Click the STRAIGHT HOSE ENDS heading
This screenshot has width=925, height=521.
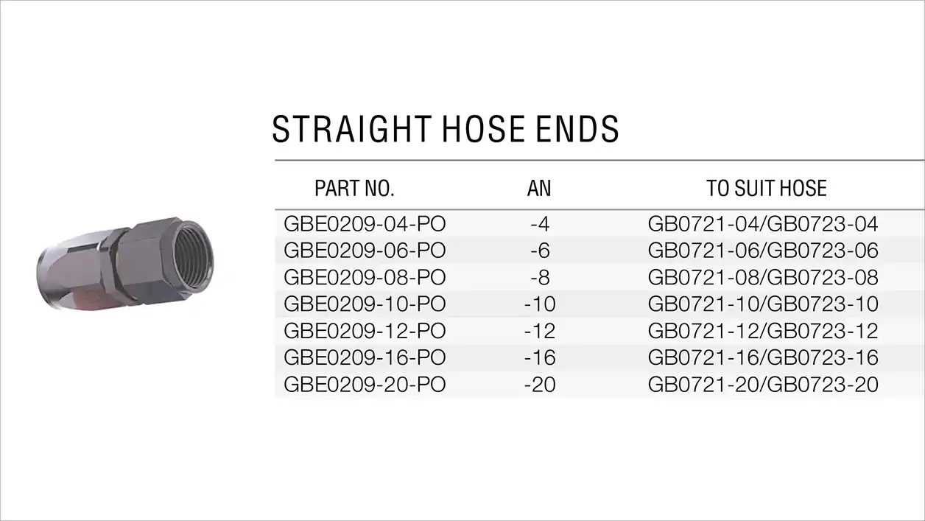pos(446,129)
